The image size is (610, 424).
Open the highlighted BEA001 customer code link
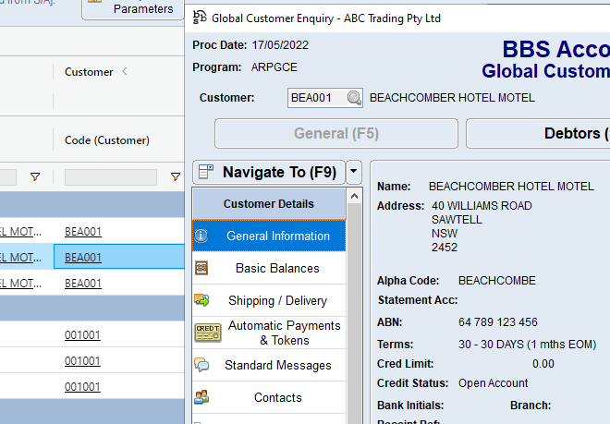click(83, 258)
